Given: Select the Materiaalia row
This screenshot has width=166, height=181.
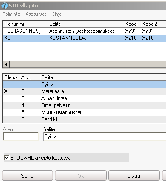Looking at the screenshot, I should (84, 91).
